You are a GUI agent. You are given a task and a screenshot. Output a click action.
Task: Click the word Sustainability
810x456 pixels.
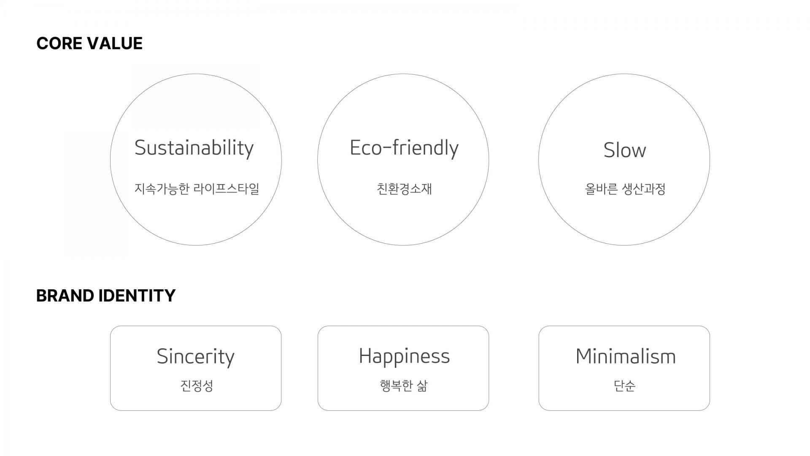tap(194, 148)
